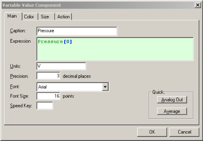Select the Action tab

[x=63, y=17]
